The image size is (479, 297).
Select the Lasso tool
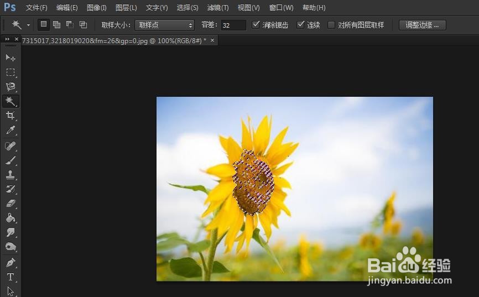pos(11,86)
